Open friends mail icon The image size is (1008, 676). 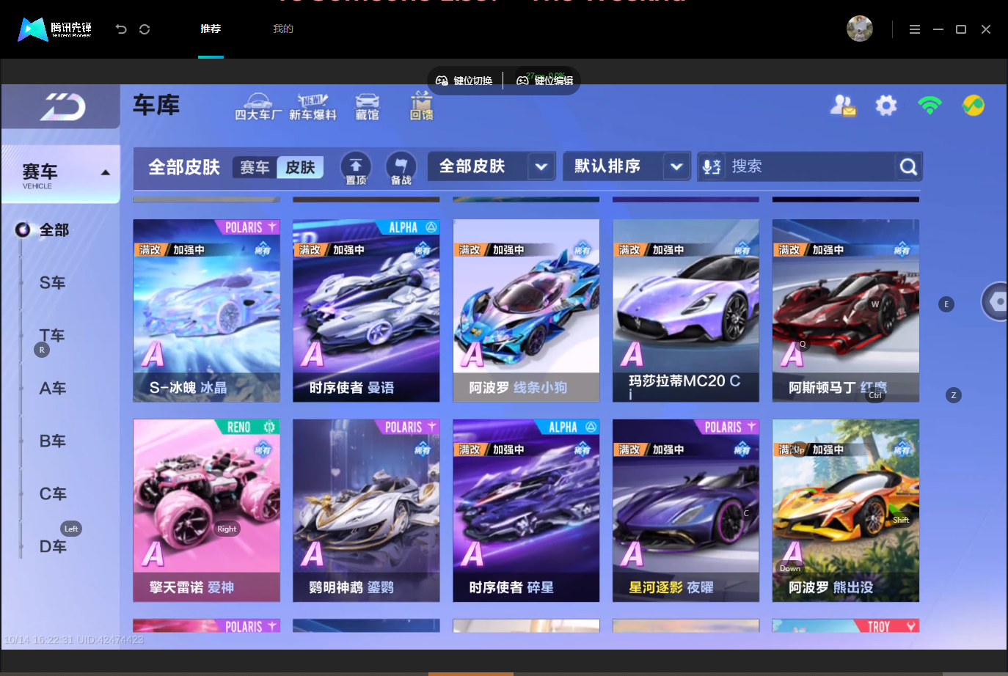(843, 106)
